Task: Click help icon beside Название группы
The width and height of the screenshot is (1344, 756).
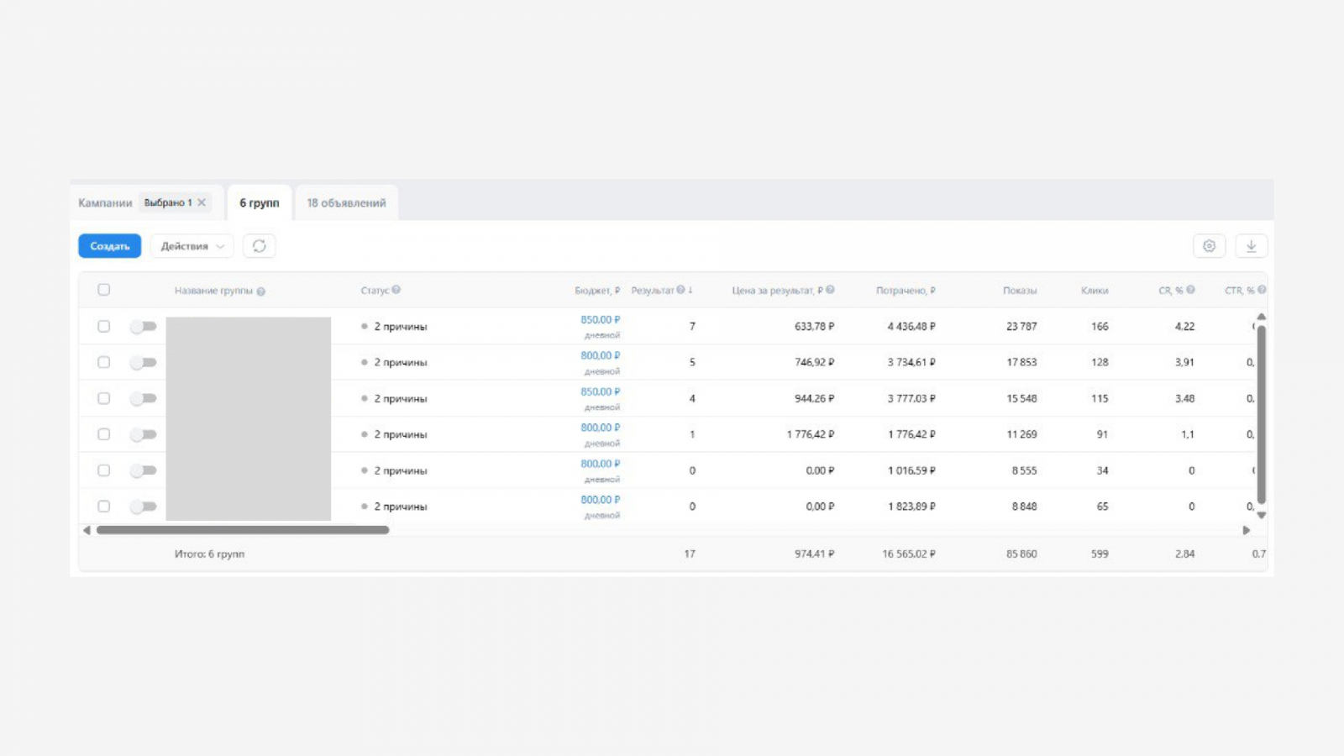Action: [x=261, y=291]
